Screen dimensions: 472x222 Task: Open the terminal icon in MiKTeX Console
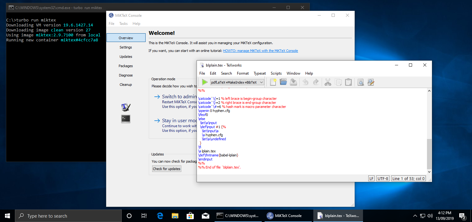coord(125,118)
